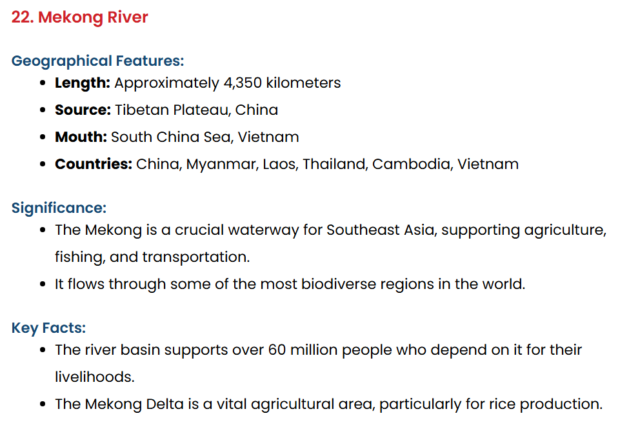Click the bold 'Source:' label
Viewport: 629px width, 427px height.
[x=83, y=110]
